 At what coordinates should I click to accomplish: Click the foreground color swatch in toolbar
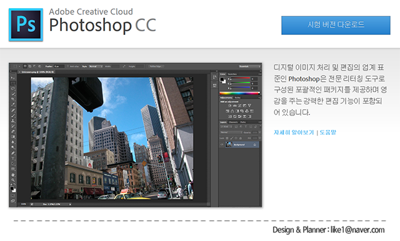point(12,189)
